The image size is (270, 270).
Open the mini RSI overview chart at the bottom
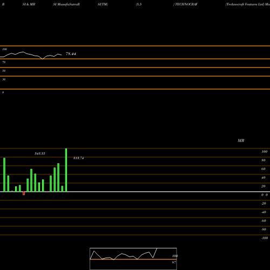(x=133, y=259)
